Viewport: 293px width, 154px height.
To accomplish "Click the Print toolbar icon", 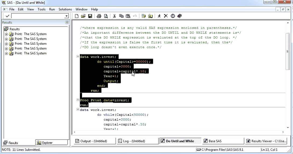I will coord(99,16).
